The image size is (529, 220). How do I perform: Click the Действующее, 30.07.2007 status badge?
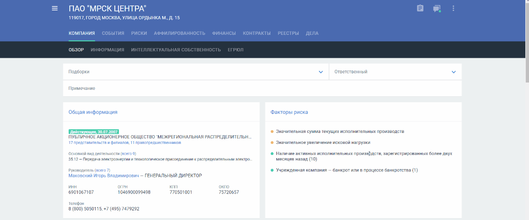tap(94, 132)
